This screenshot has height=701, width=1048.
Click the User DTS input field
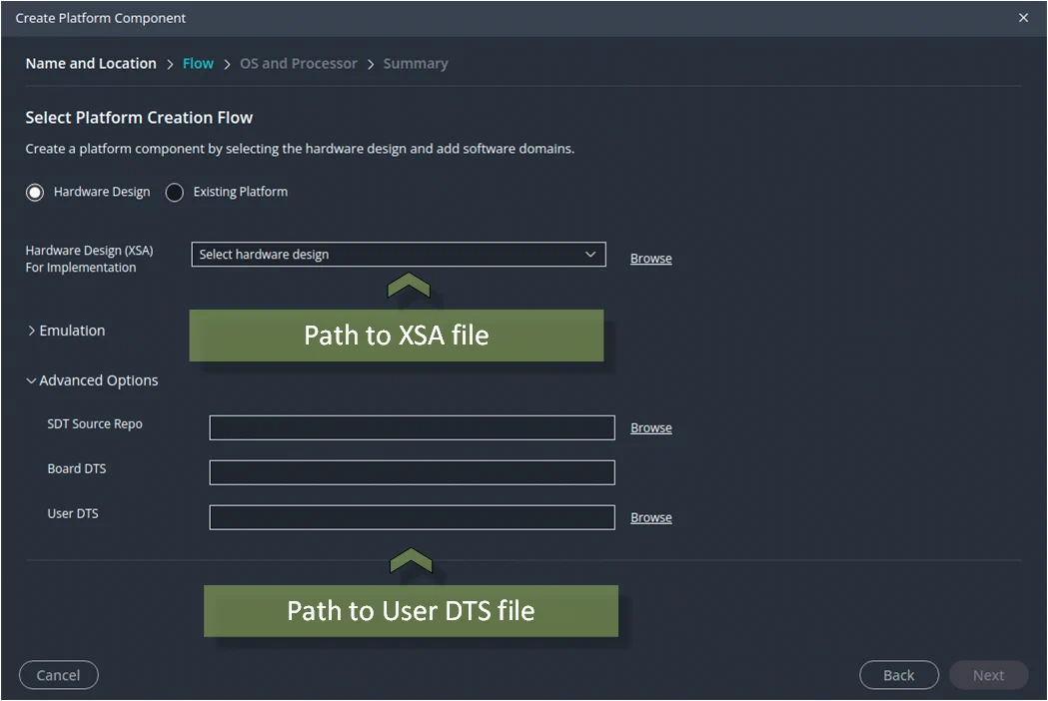[412, 517]
